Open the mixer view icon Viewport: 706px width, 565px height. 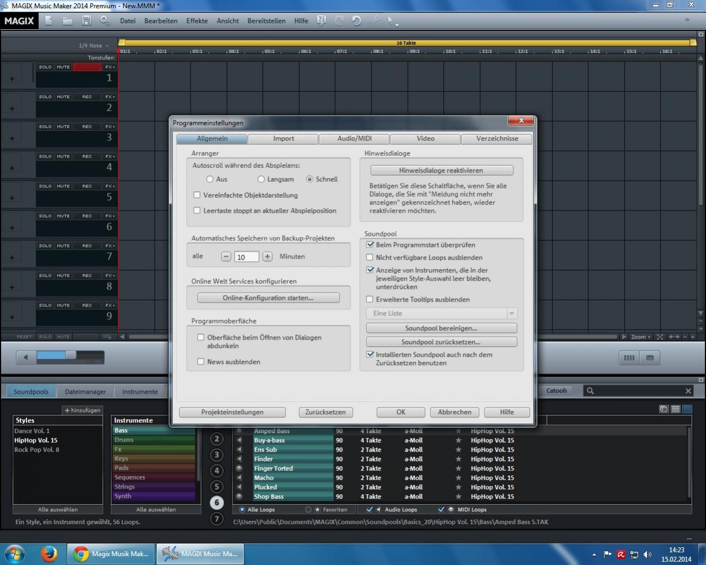(x=629, y=358)
